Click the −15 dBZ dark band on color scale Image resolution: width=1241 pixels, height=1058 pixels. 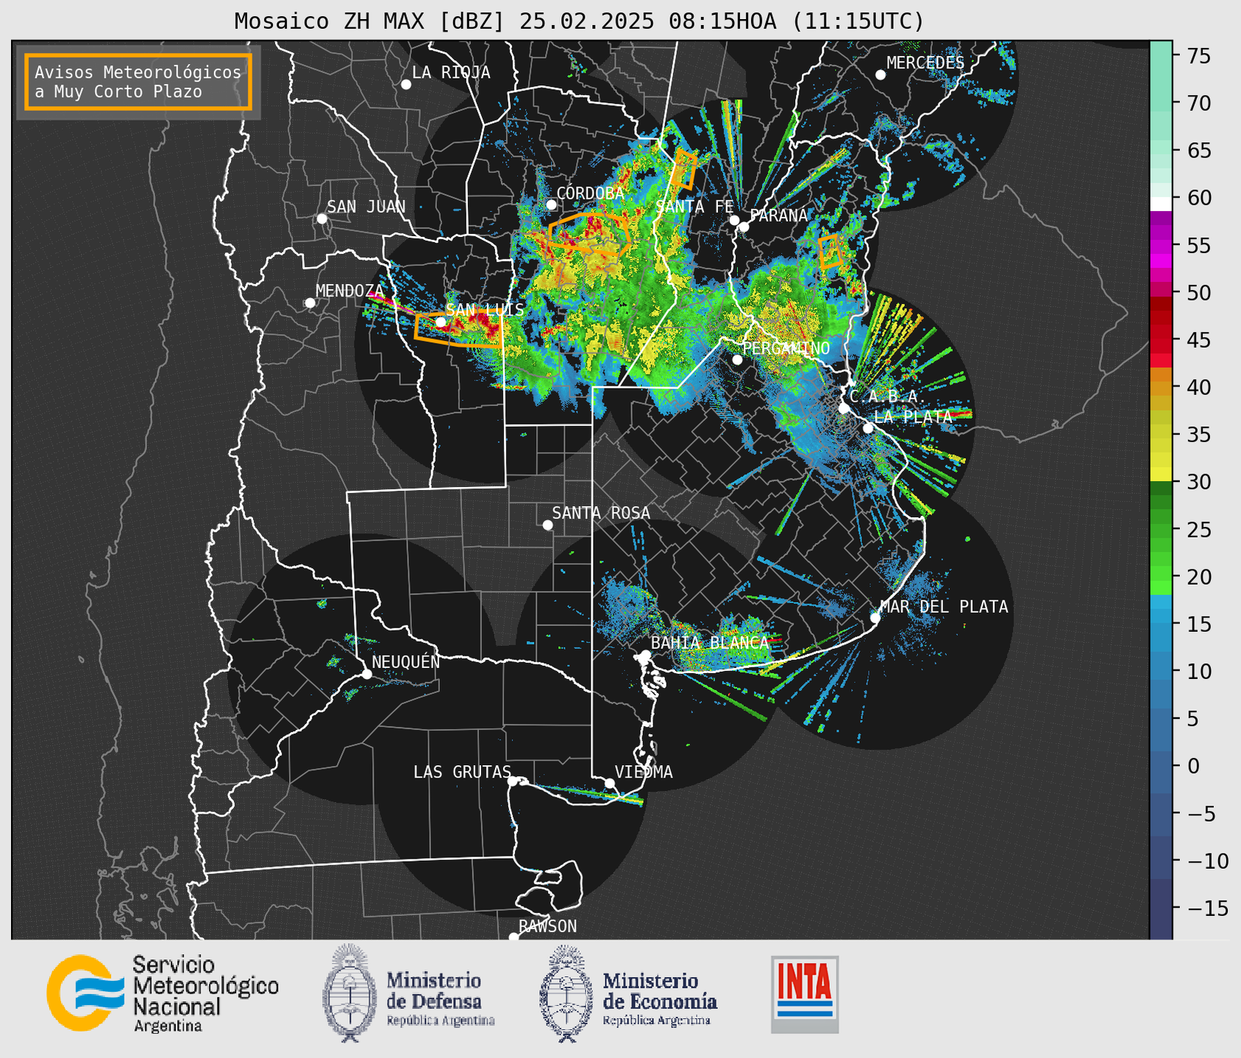click(1161, 908)
